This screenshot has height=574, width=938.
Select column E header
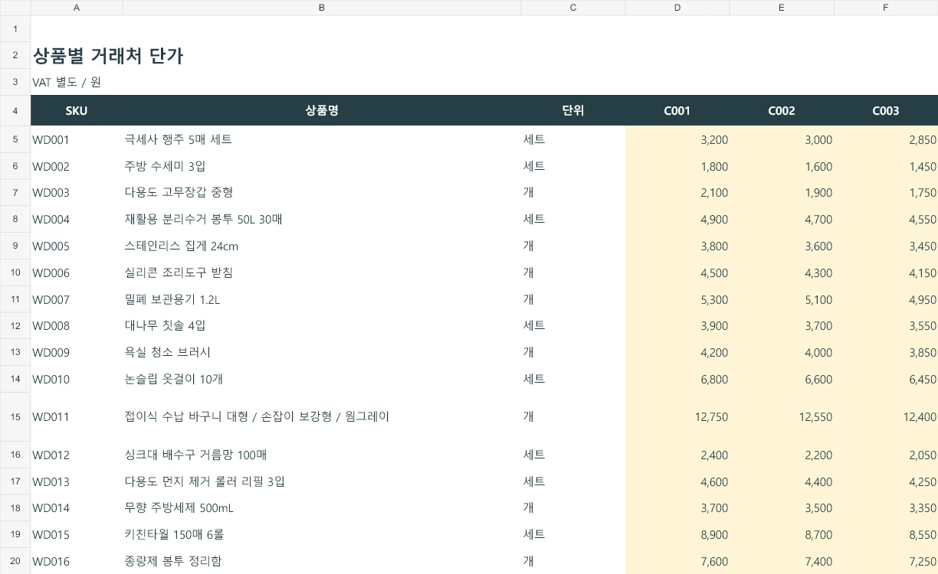click(x=782, y=8)
